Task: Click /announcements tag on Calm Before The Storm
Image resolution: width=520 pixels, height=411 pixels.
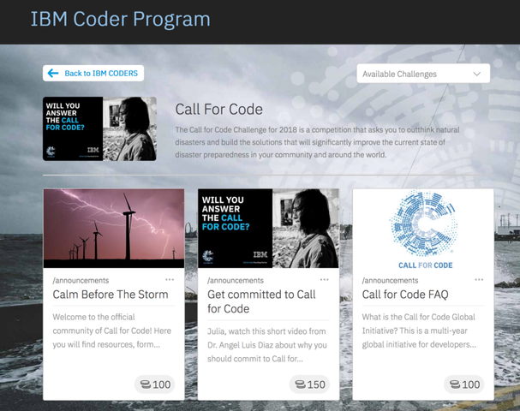Action: (x=81, y=280)
